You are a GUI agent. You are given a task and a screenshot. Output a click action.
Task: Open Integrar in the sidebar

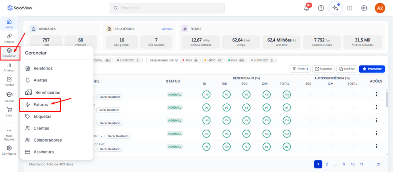[9, 38]
